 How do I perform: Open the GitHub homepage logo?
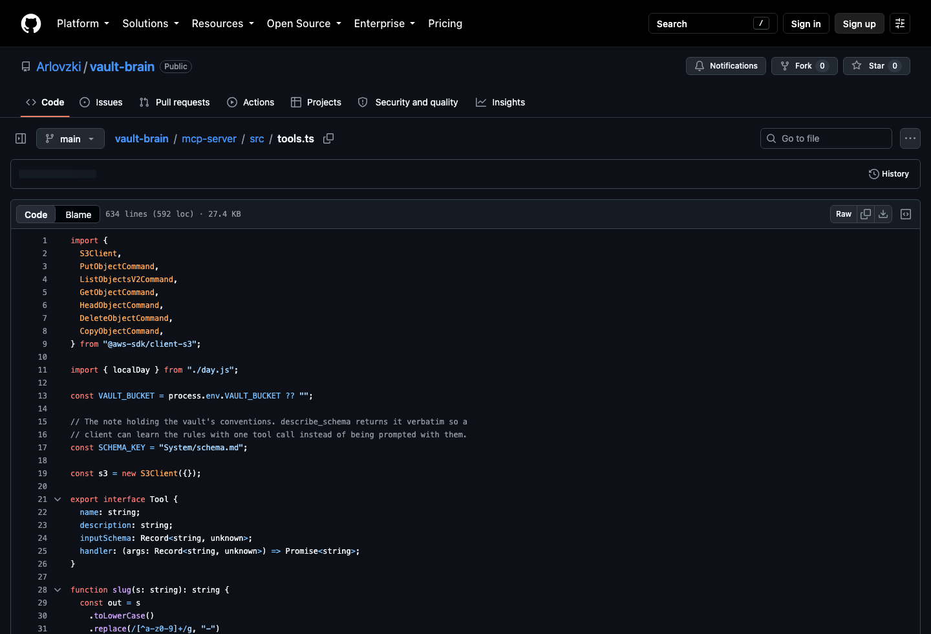[x=31, y=23]
